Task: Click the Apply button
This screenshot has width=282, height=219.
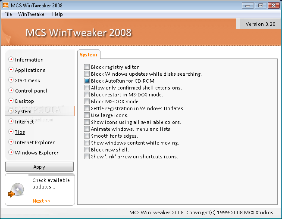Action: (x=39, y=167)
